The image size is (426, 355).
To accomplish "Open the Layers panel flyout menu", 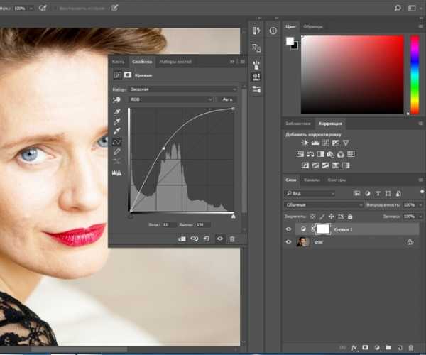I will click(x=421, y=180).
